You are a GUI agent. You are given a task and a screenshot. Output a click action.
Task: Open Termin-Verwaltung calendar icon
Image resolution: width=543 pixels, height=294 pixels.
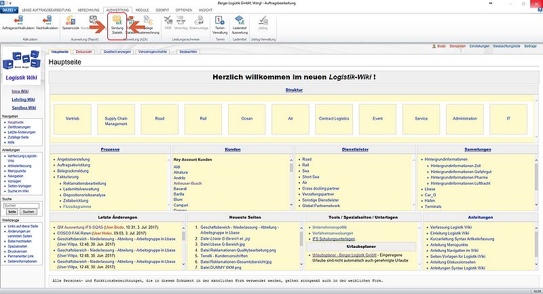[219, 25]
